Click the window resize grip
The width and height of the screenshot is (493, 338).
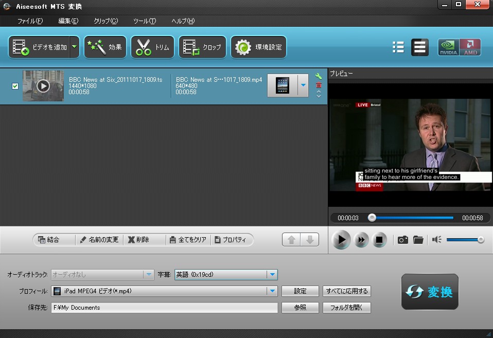pyautogui.click(x=489, y=334)
